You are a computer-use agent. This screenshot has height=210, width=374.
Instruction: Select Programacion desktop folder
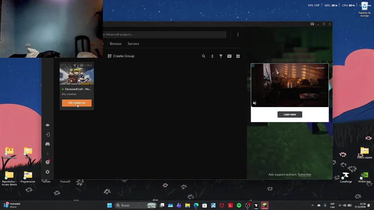28,177
